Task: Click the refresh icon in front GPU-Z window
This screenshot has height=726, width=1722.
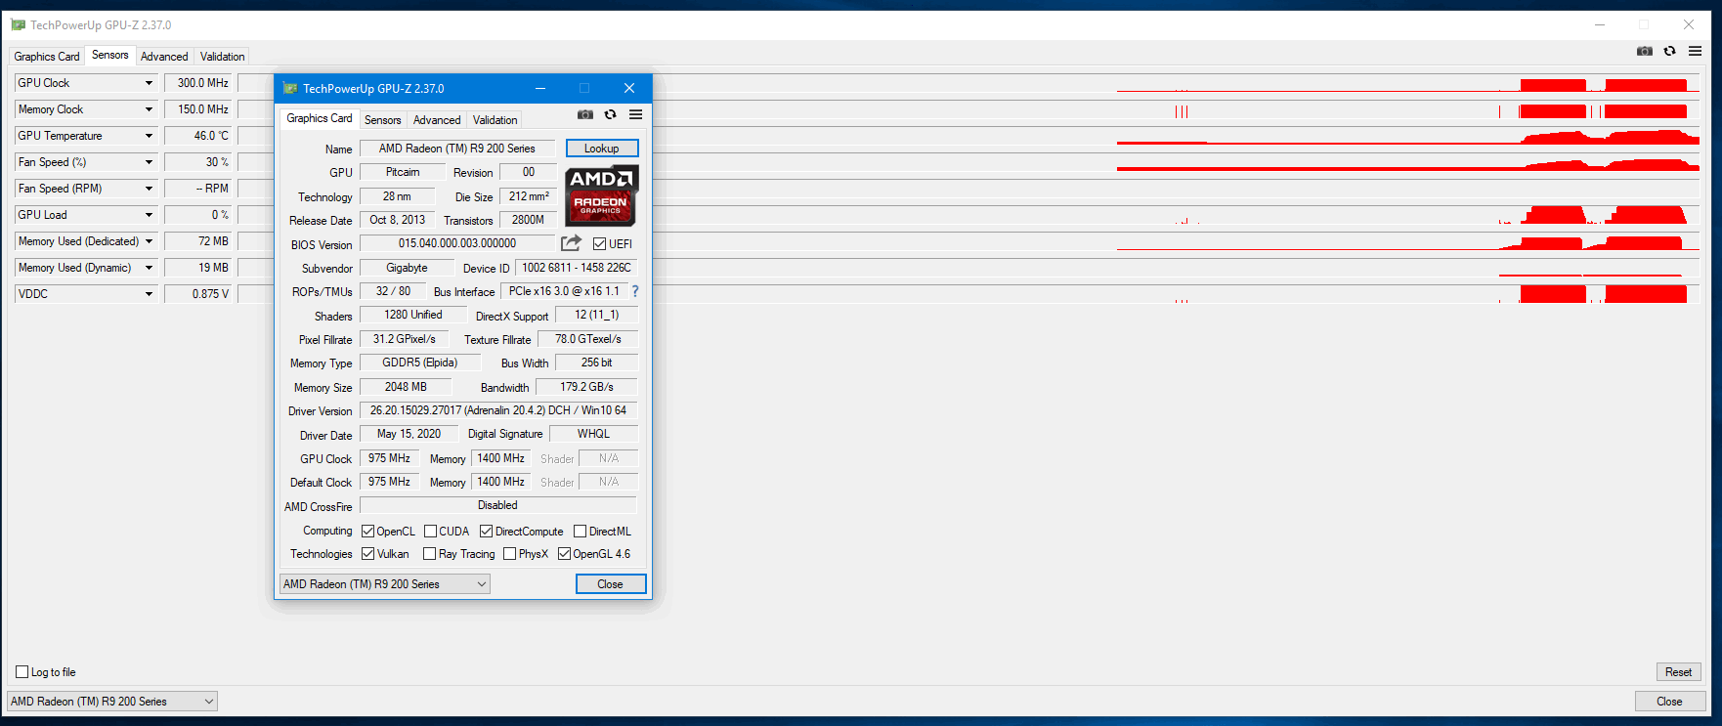Action: click(610, 114)
